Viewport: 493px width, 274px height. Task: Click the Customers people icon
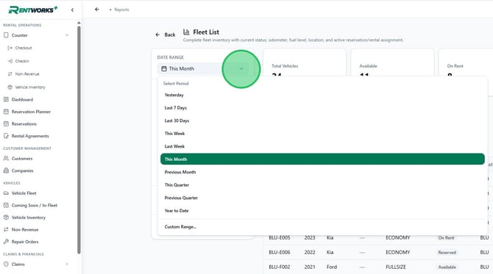tap(6, 159)
